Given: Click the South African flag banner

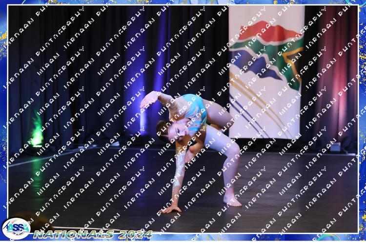Looking at the screenshot, I should click(x=266, y=72).
